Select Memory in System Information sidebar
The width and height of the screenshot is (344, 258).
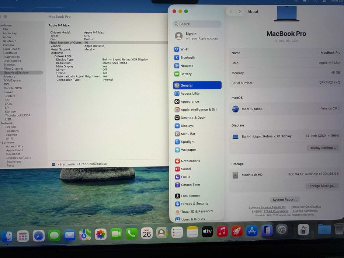(10, 76)
